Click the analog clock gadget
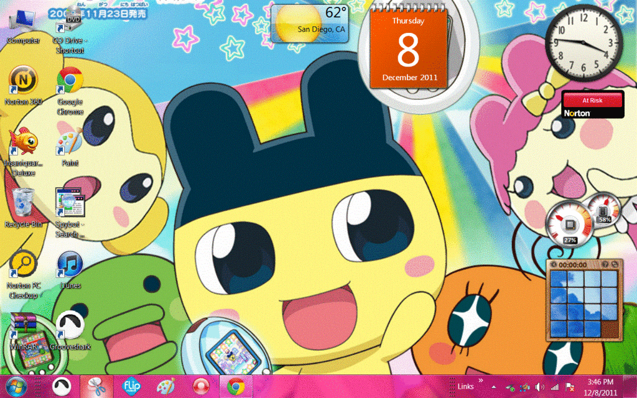This screenshot has height=398, width=637. 584,43
